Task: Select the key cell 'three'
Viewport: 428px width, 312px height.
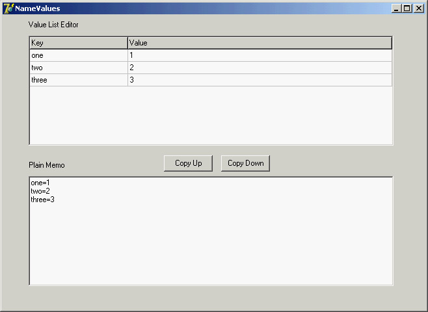Action: [x=78, y=80]
